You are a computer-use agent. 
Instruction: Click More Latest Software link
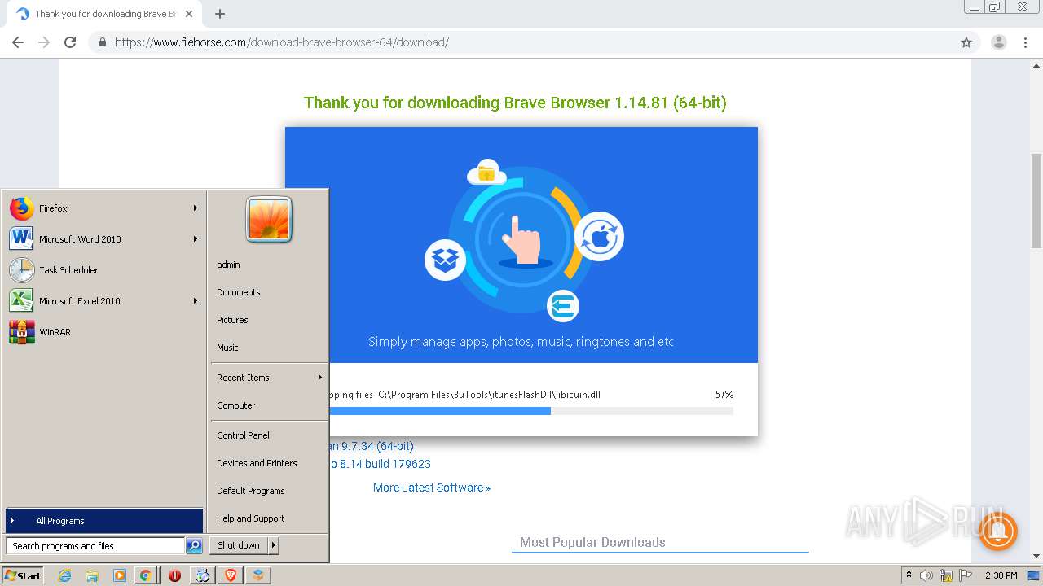432,488
